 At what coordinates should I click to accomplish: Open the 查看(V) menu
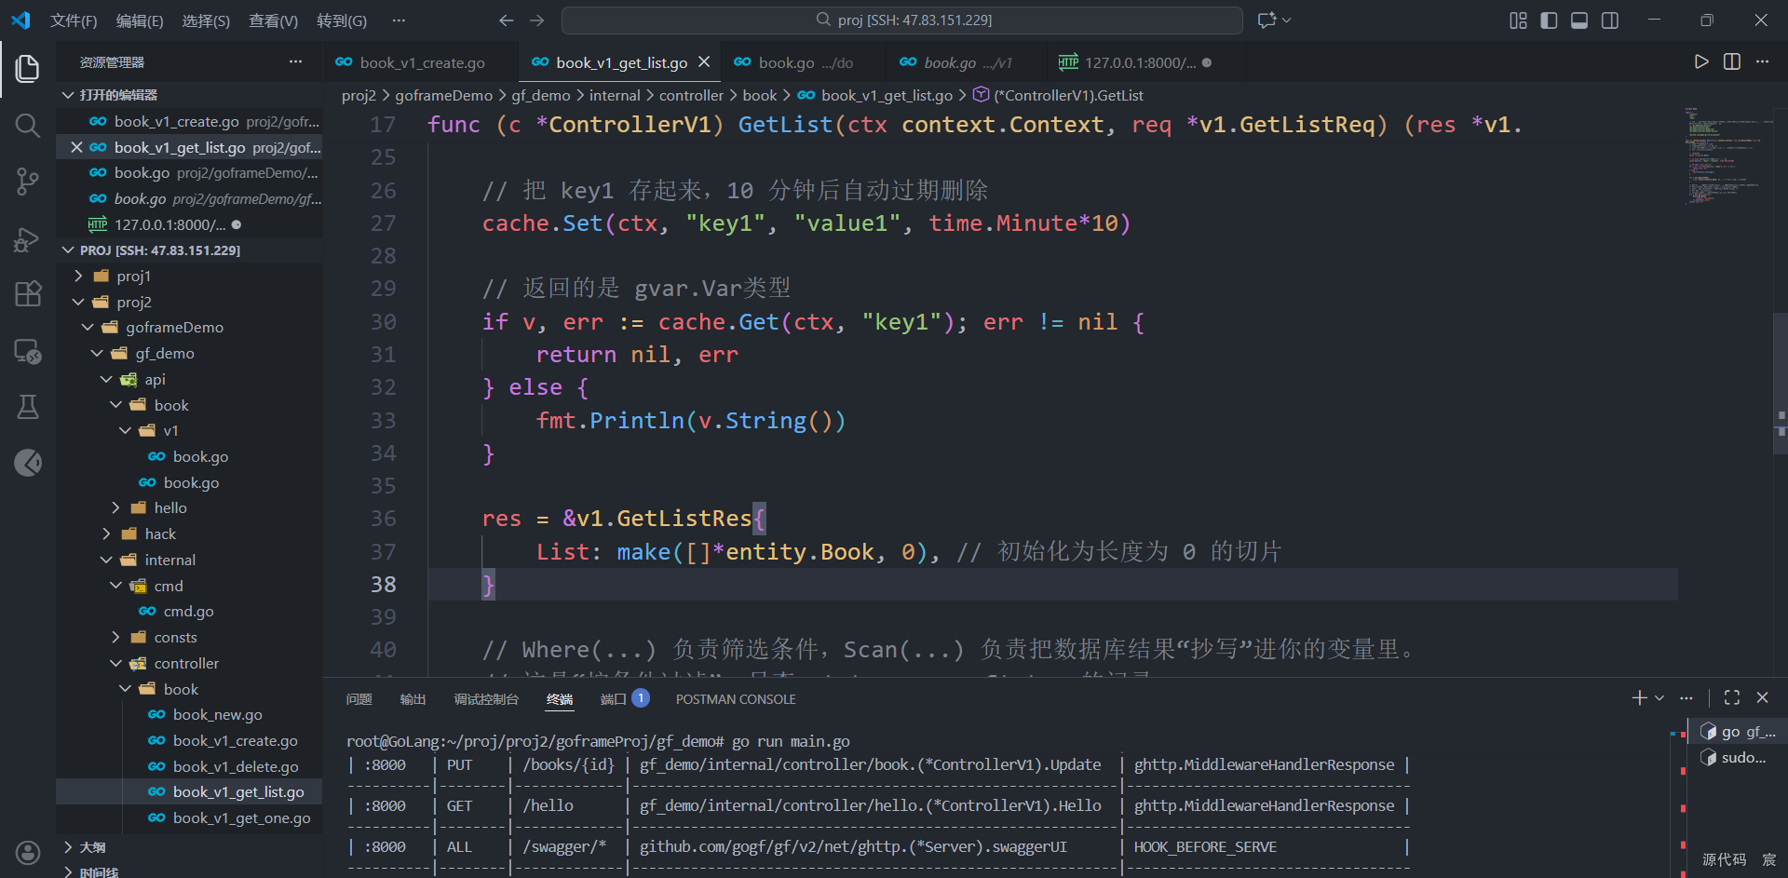(273, 20)
